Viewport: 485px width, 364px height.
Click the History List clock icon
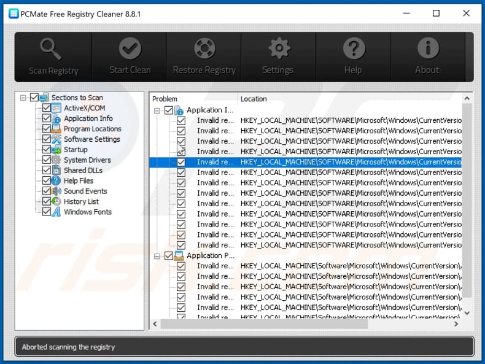56,201
